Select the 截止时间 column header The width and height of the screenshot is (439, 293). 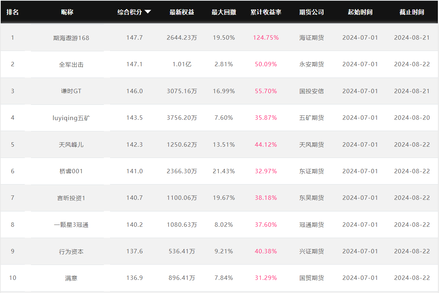pos(412,12)
